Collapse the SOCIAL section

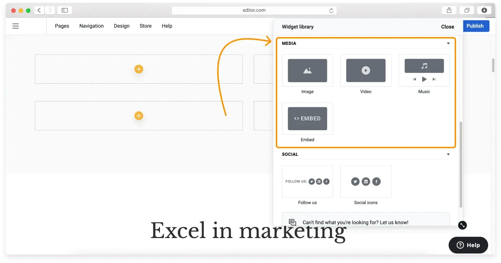tap(448, 154)
